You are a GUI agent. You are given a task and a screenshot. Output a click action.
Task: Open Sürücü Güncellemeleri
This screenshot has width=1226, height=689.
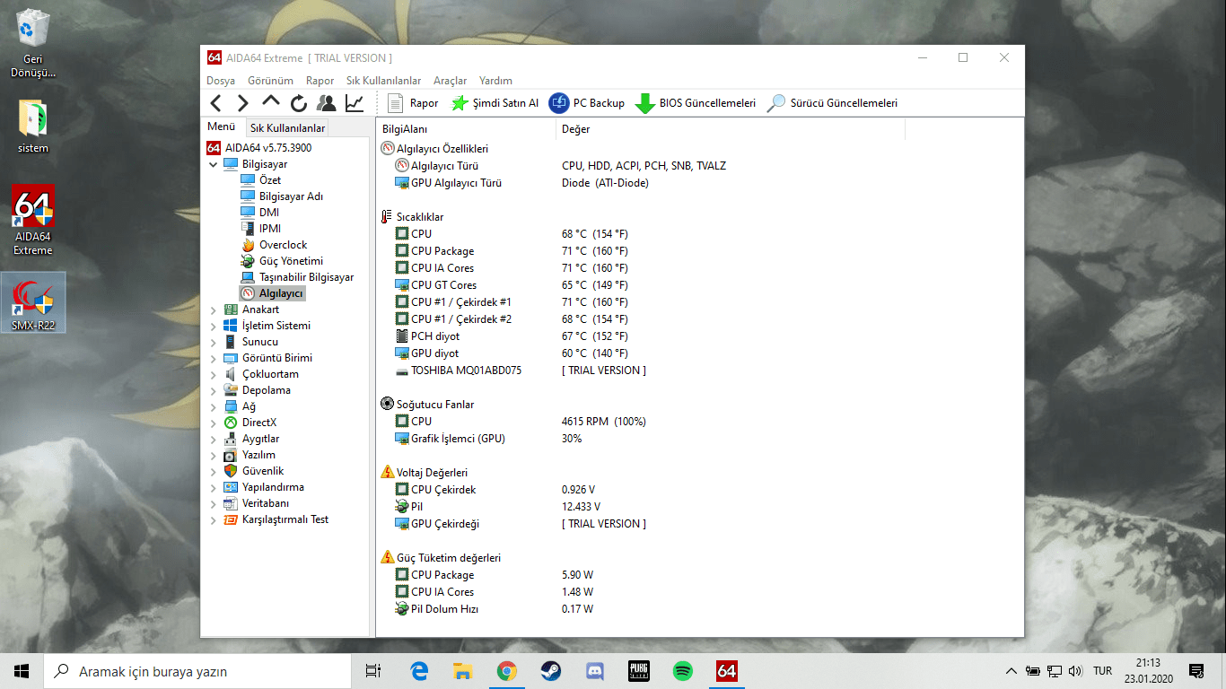tap(832, 103)
